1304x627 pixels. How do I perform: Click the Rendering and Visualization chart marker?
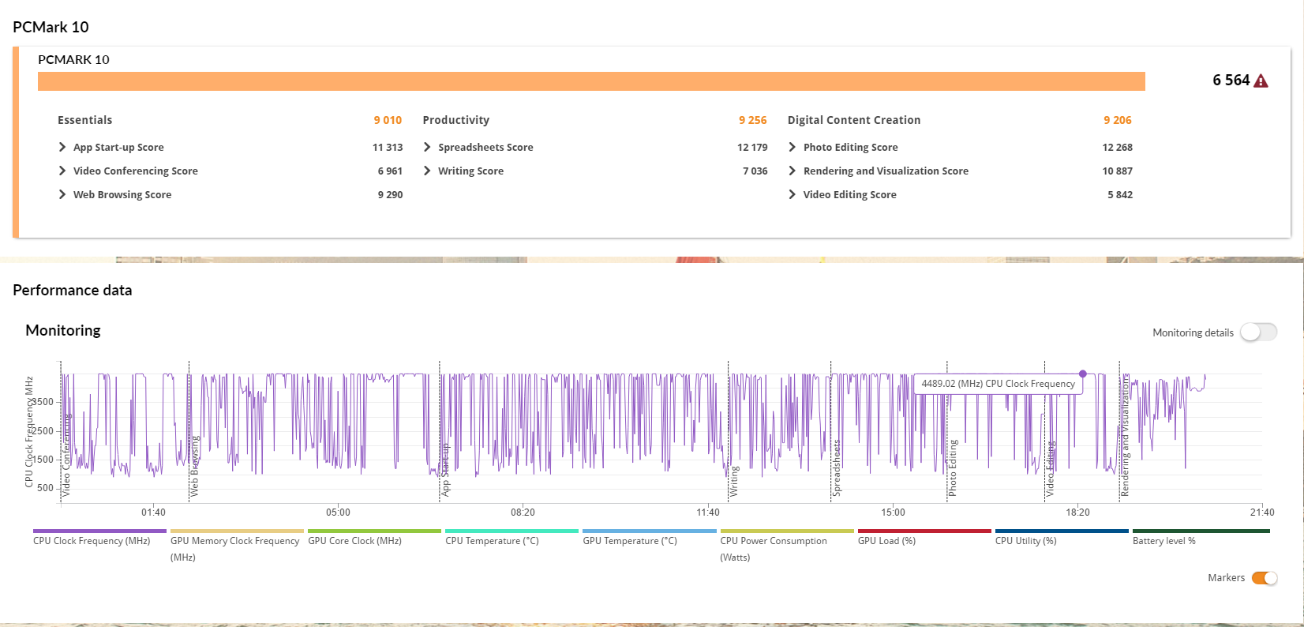(1125, 435)
